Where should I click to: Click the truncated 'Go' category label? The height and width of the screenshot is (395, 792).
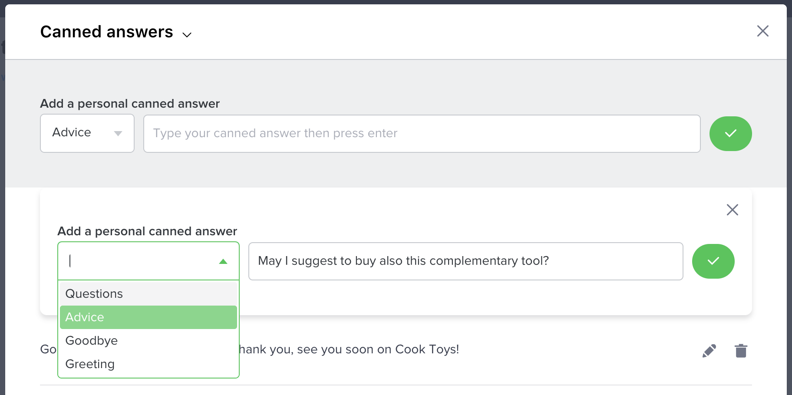pos(48,349)
